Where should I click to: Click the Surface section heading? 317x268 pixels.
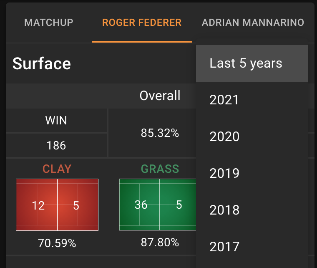click(x=42, y=64)
